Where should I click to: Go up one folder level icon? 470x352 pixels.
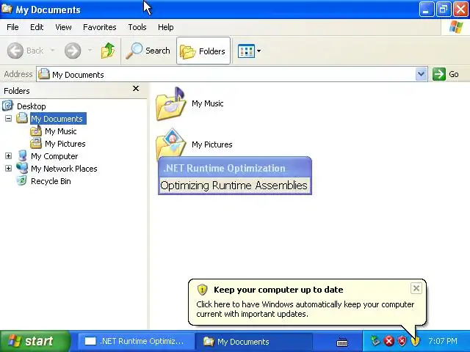coord(108,51)
